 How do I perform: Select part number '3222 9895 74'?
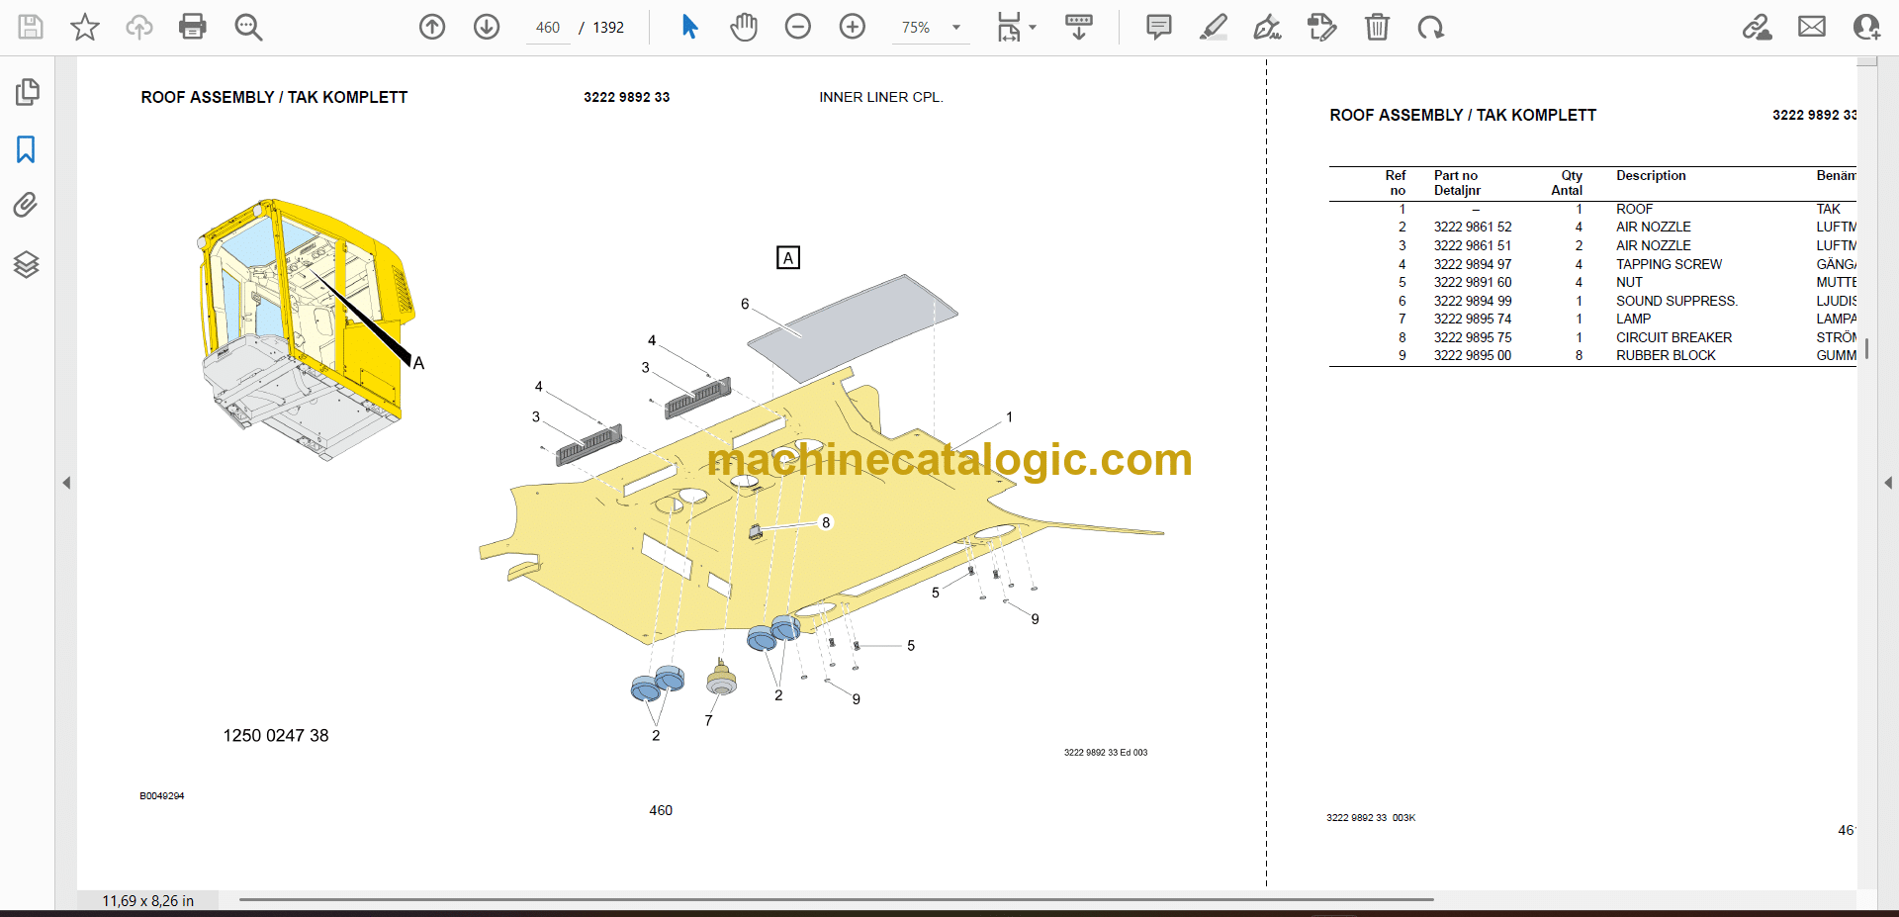1473,319
